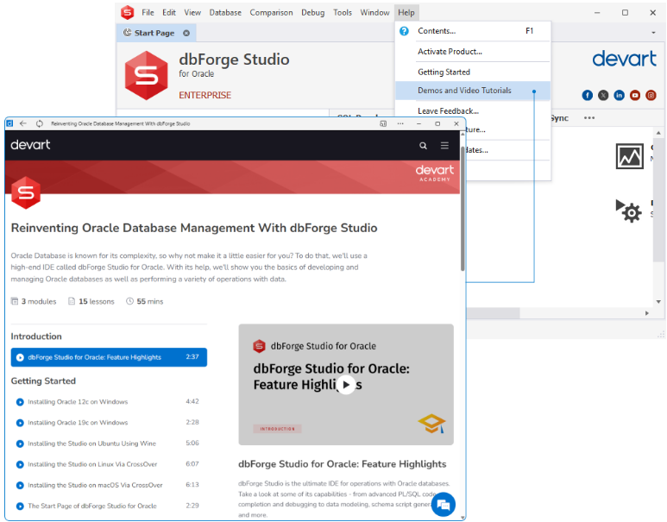Choose Getting Started menu entry
The image size is (667, 522).
(473, 72)
